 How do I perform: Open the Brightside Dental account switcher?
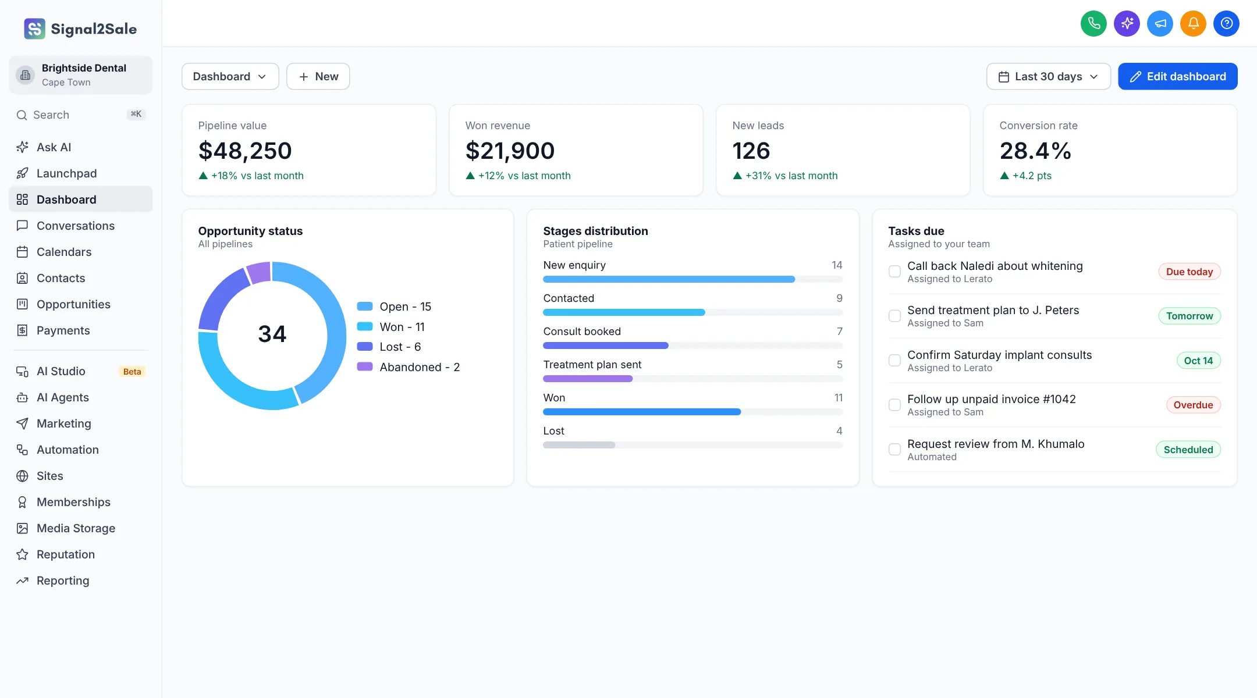click(x=81, y=75)
